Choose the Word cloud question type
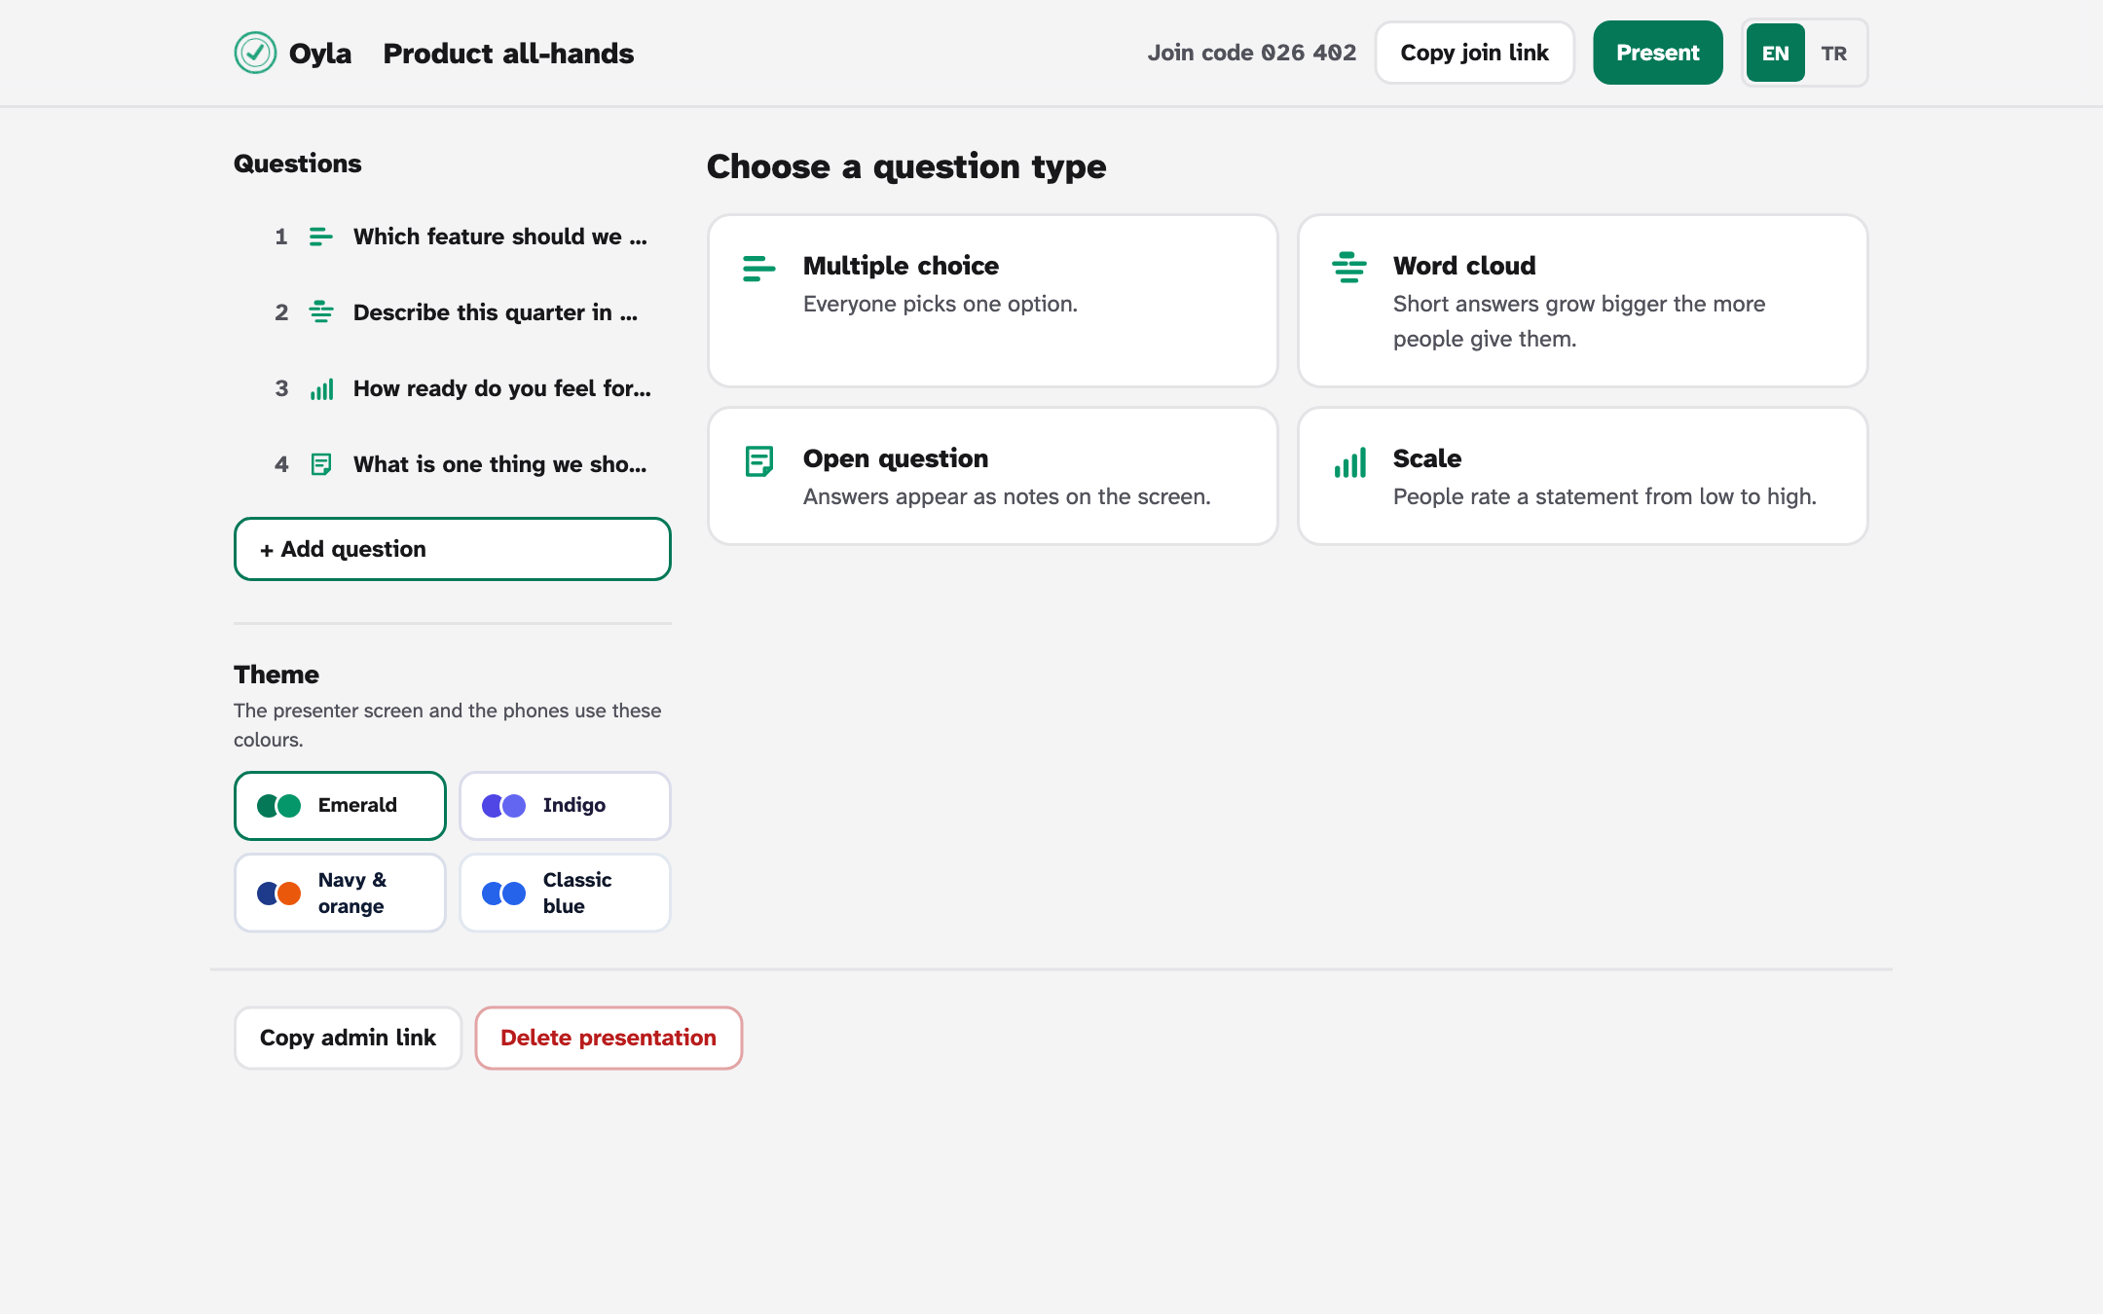Screen dimensions: 2103x1314 click(x=1582, y=301)
